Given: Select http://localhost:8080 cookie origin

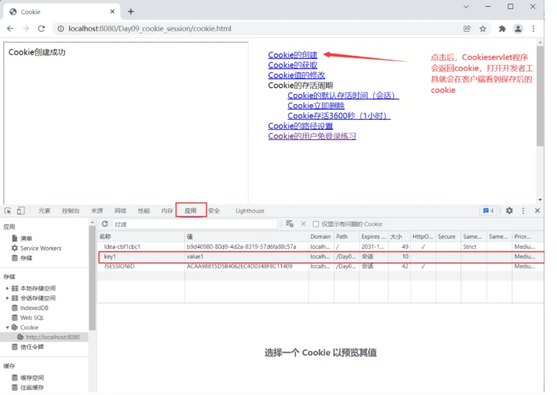Looking at the screenshot, I should click(53, 337).
